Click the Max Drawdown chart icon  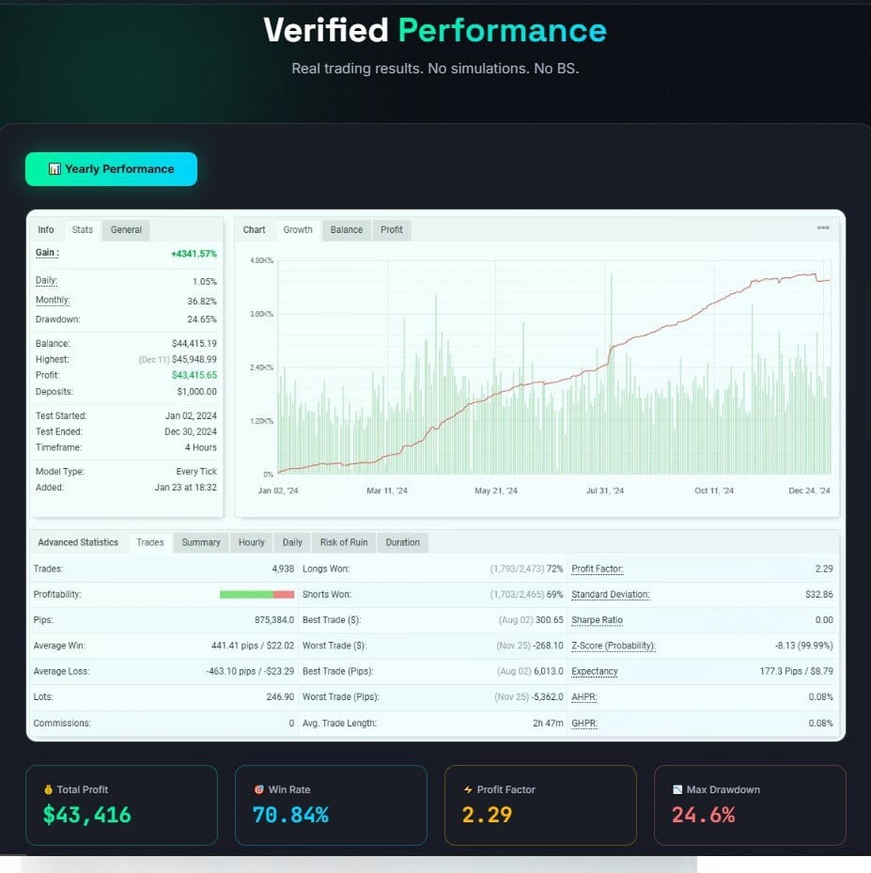677,789
